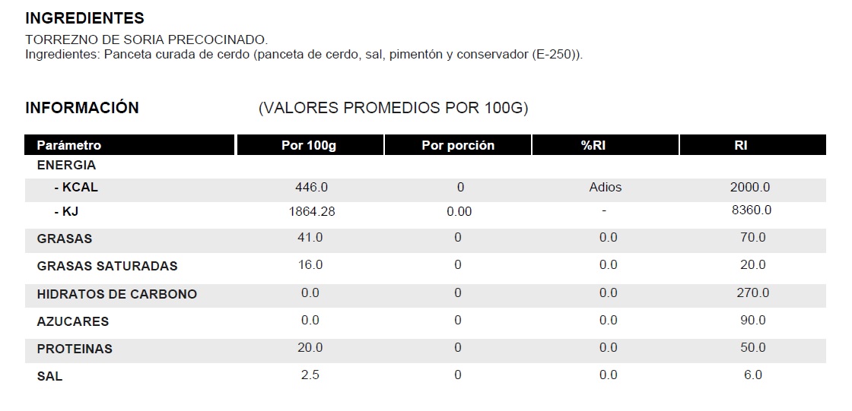This screenshot has width=852, height=411.
Task: Click the VALORES PROMEDIOS POR 100G subtitle
Action: [x=393, y=108]
